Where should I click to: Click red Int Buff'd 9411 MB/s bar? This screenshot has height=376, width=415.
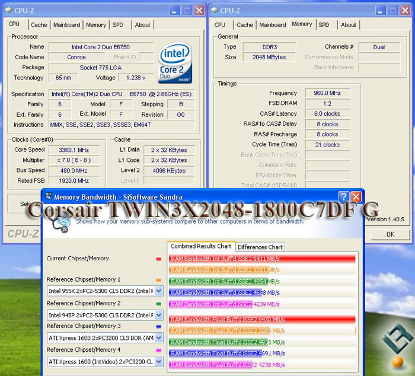(x=262, y=259)
